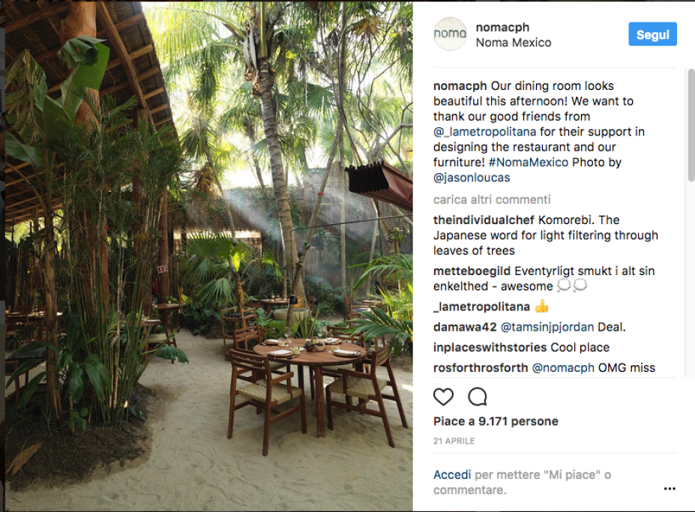Click the @tamsinjpjordan mention

point(547,327)
